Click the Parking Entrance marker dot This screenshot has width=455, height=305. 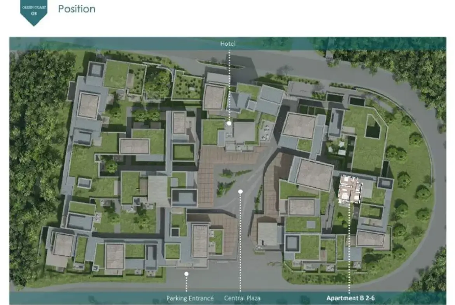[186, 274]
